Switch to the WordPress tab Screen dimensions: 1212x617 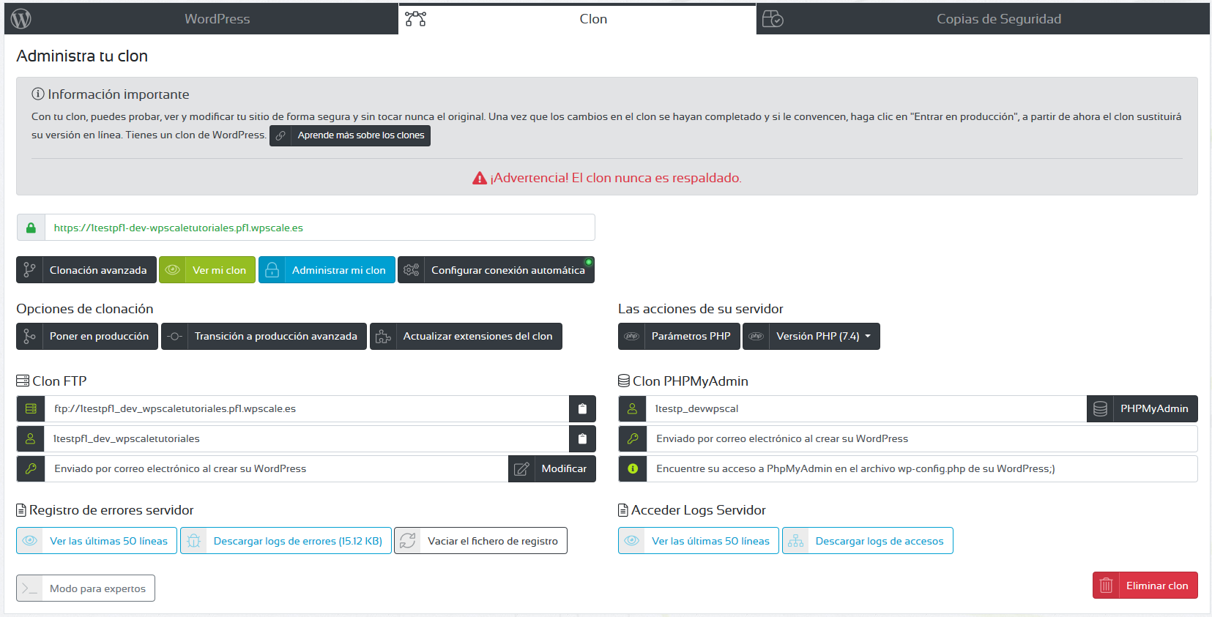click(201, 19)
